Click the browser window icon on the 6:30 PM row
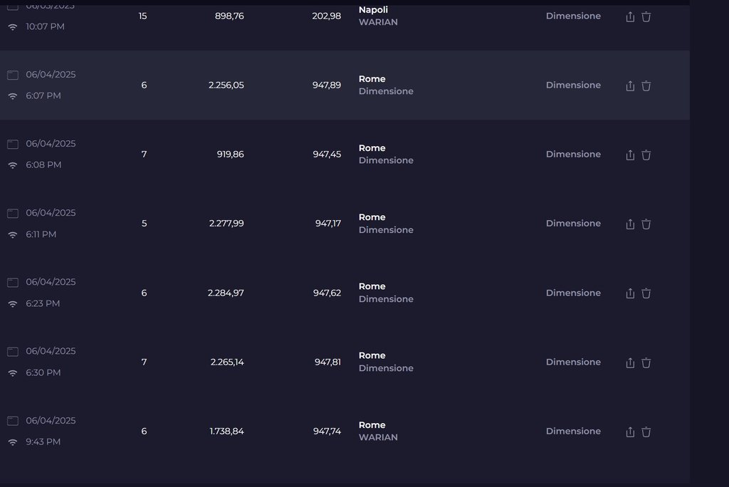The width and height of the screenshot is (729, 487). click(12, 352)
